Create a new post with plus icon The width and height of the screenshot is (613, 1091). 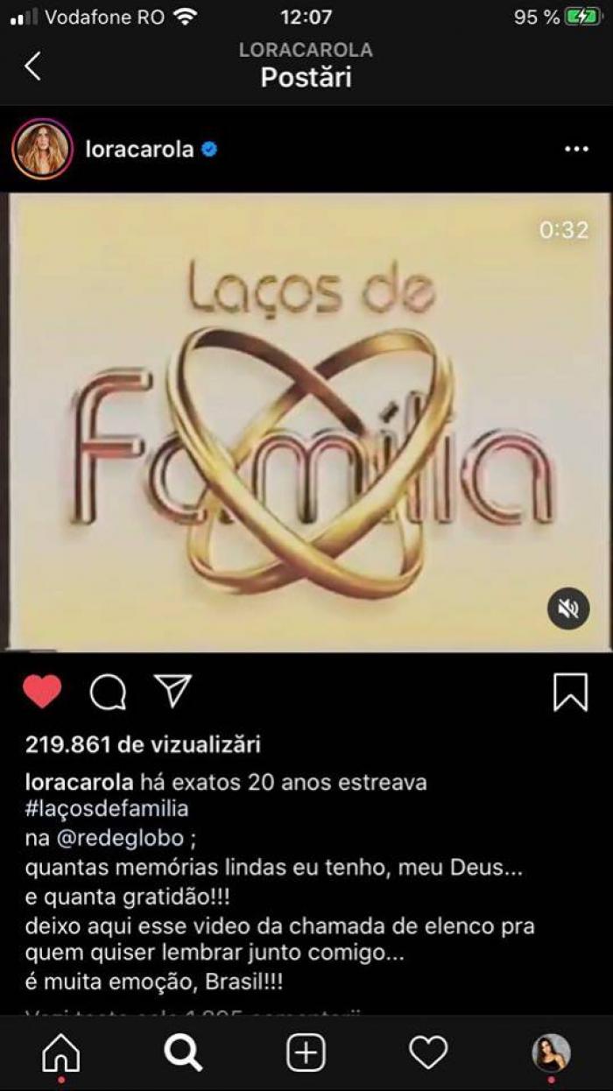click(306, 1052)
